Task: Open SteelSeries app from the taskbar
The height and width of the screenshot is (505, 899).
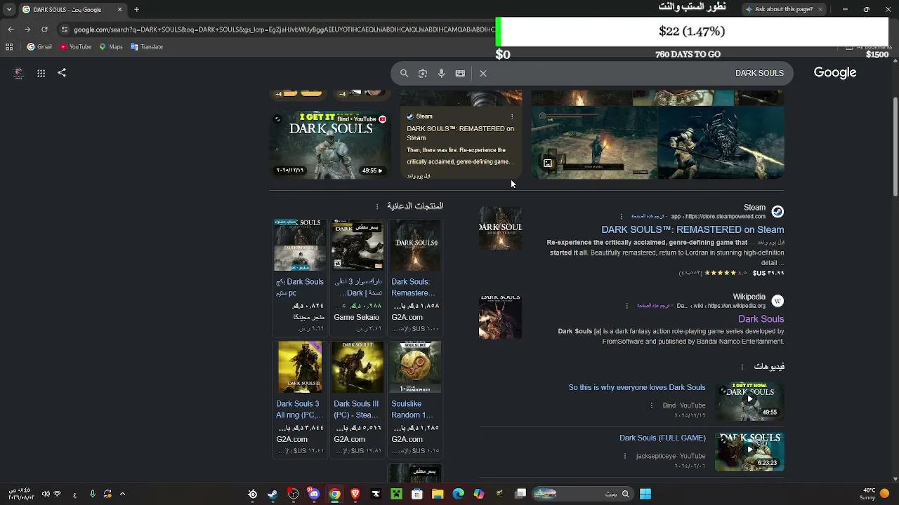Action: tap(252, 494)
